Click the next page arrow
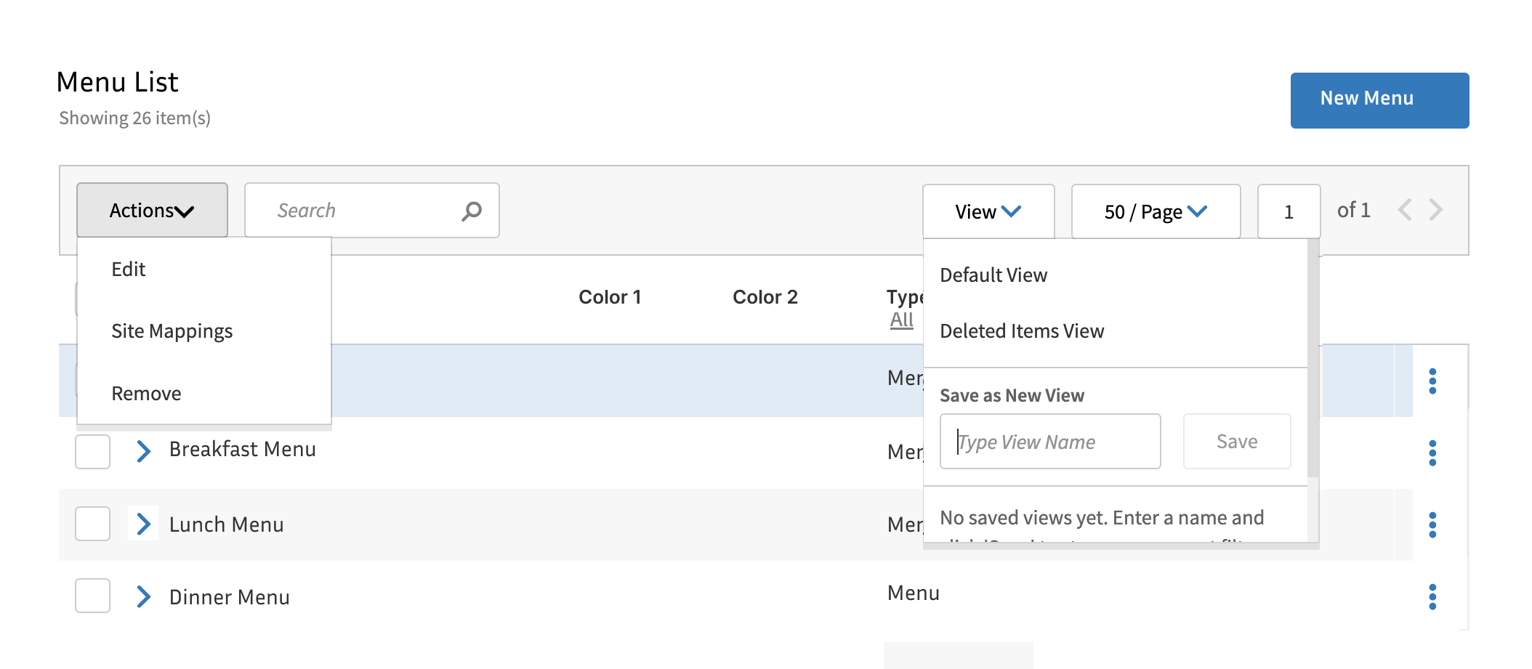Screen dimensions: 1532x669 tap(1435, 210)
